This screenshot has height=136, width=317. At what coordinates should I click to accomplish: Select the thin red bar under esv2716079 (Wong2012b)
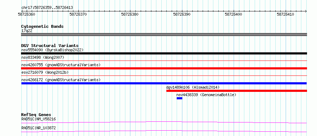(x=164, y=75)
